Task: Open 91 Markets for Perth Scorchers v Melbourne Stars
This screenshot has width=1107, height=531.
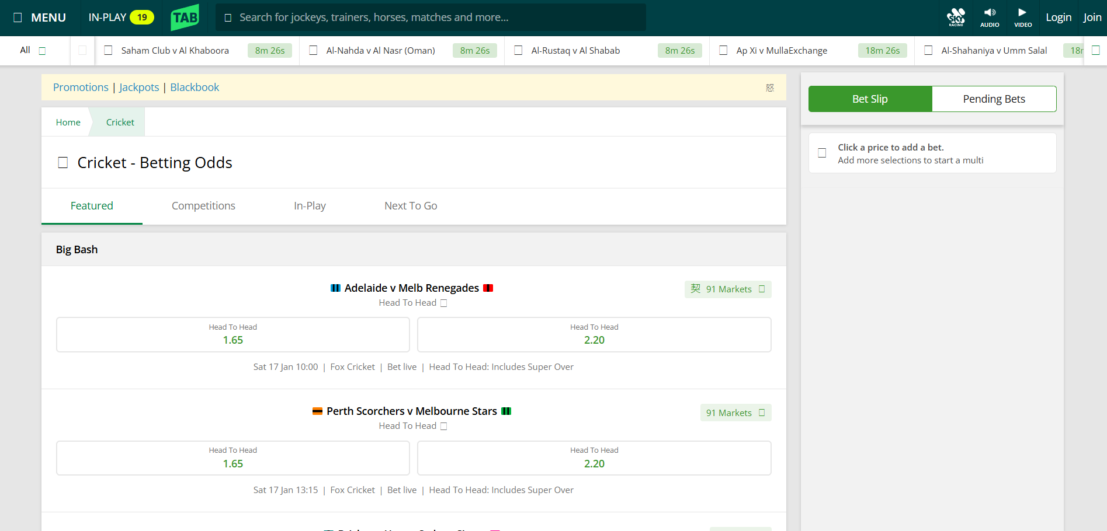Action: 736,413
